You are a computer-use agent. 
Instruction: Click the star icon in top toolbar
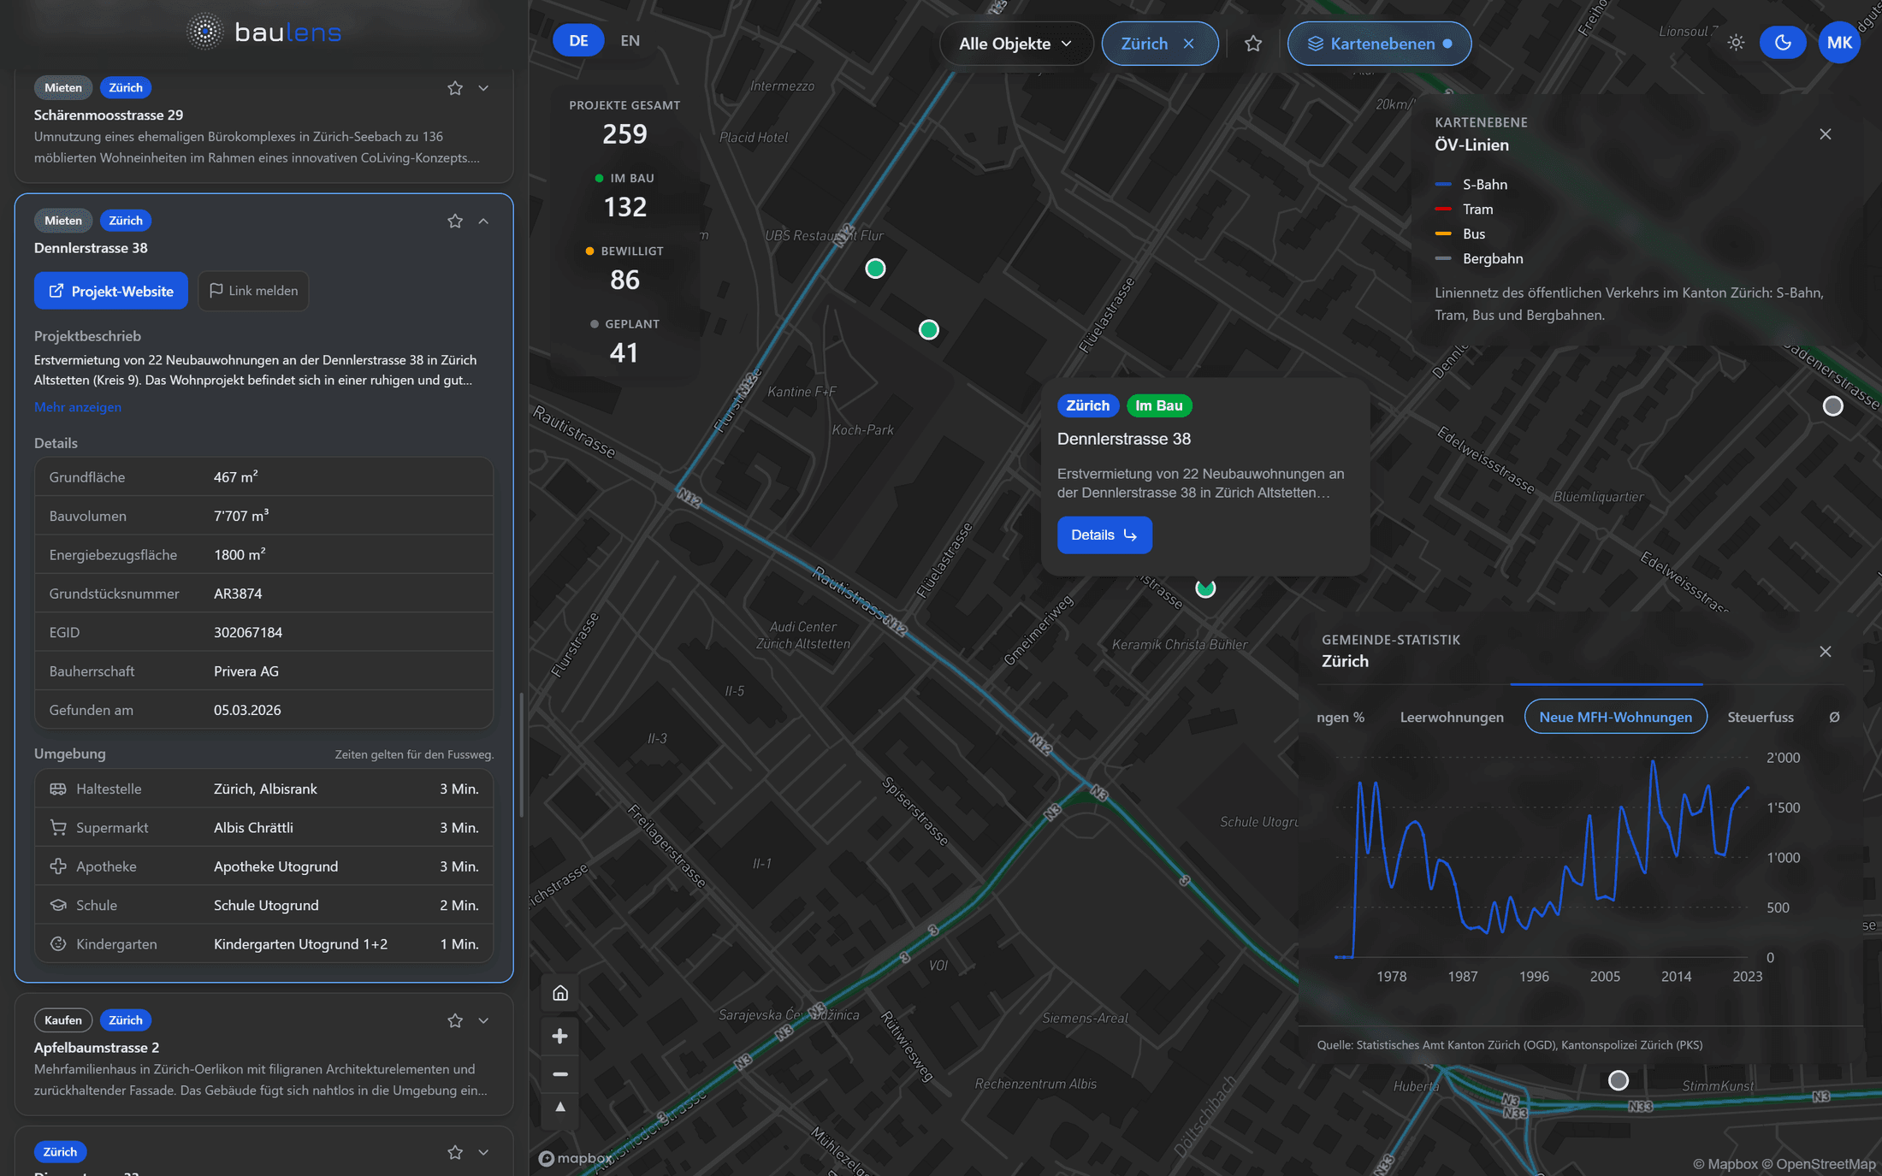click(x=1253, y=44)
